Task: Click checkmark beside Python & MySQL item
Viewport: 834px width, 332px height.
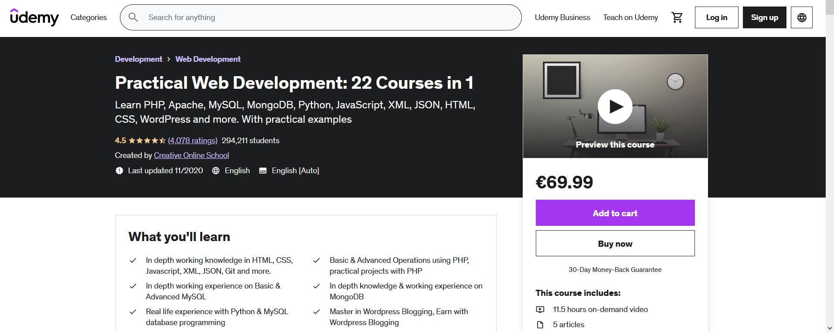Action: coord(133,312)
